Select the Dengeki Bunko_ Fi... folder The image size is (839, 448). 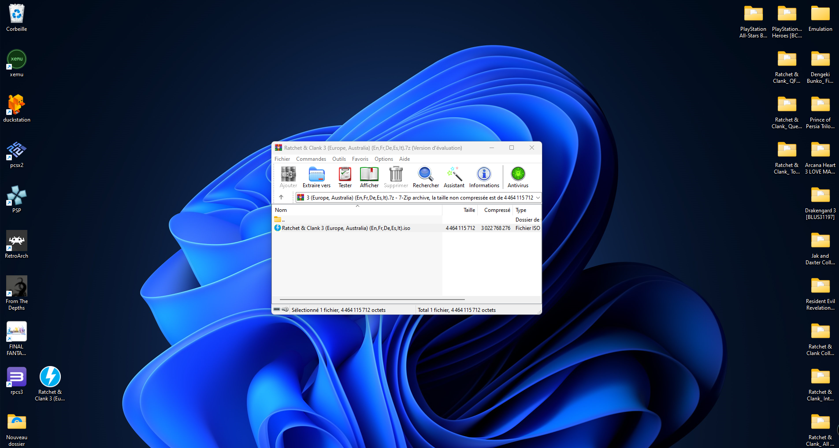pyautogui.click(x=820, y=67)
